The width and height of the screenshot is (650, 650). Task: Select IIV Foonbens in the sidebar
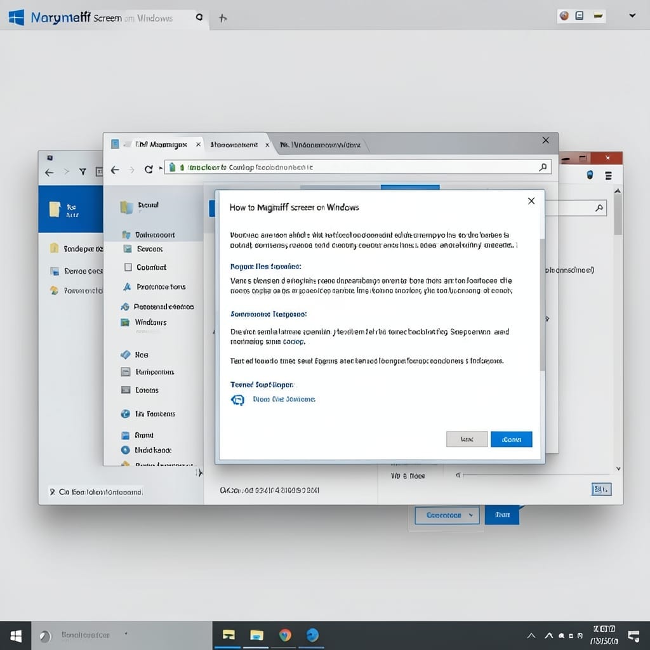[148, 414]
